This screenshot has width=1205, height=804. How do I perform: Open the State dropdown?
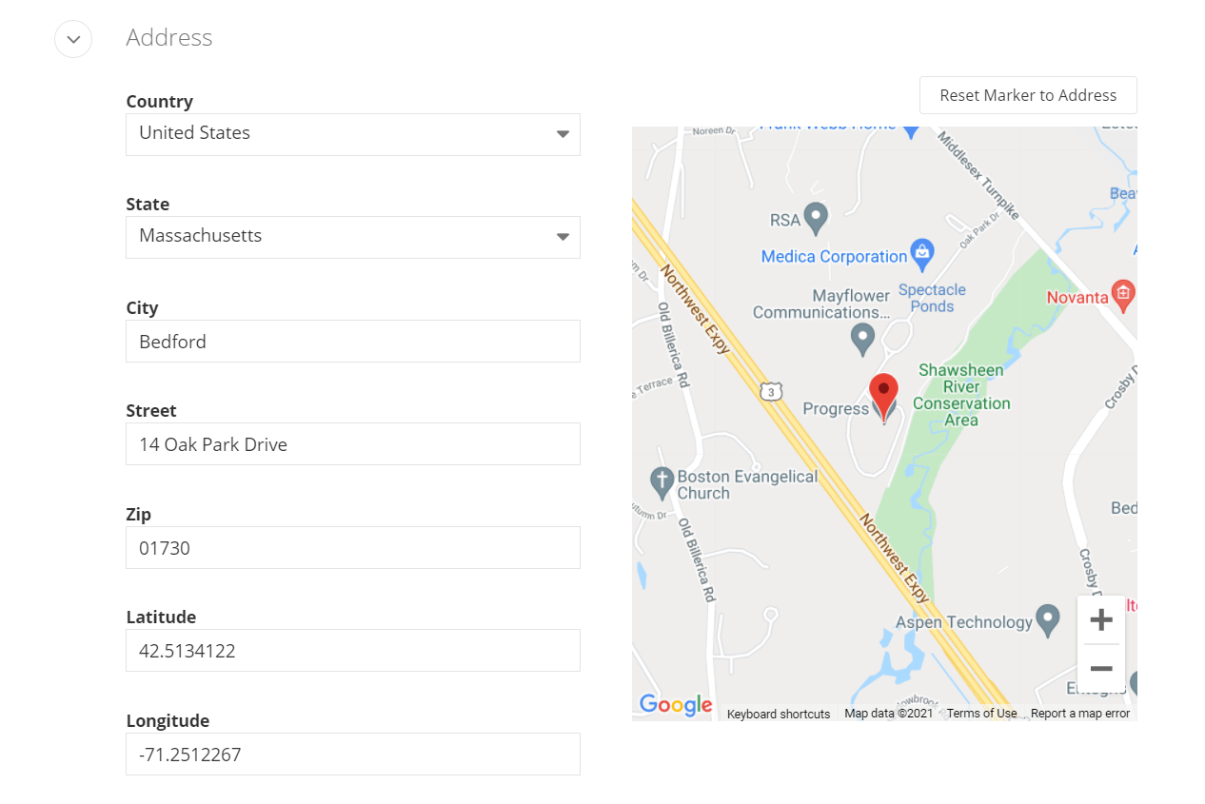coord(353,237)
